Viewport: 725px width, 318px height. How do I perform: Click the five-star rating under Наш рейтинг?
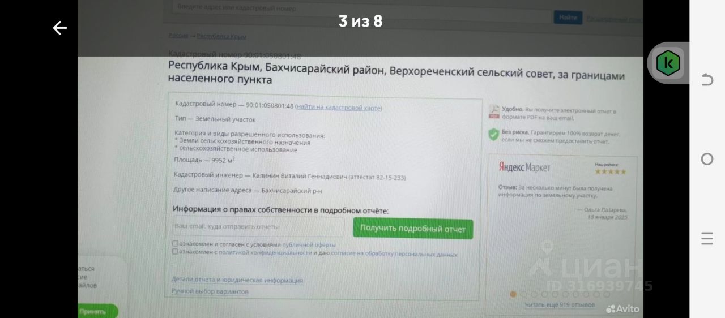coord(610,171)
